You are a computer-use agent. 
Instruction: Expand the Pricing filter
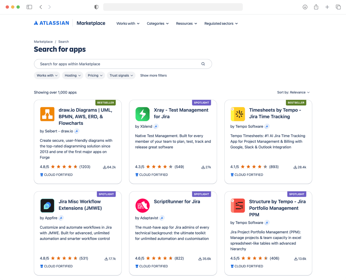point(95,75)
